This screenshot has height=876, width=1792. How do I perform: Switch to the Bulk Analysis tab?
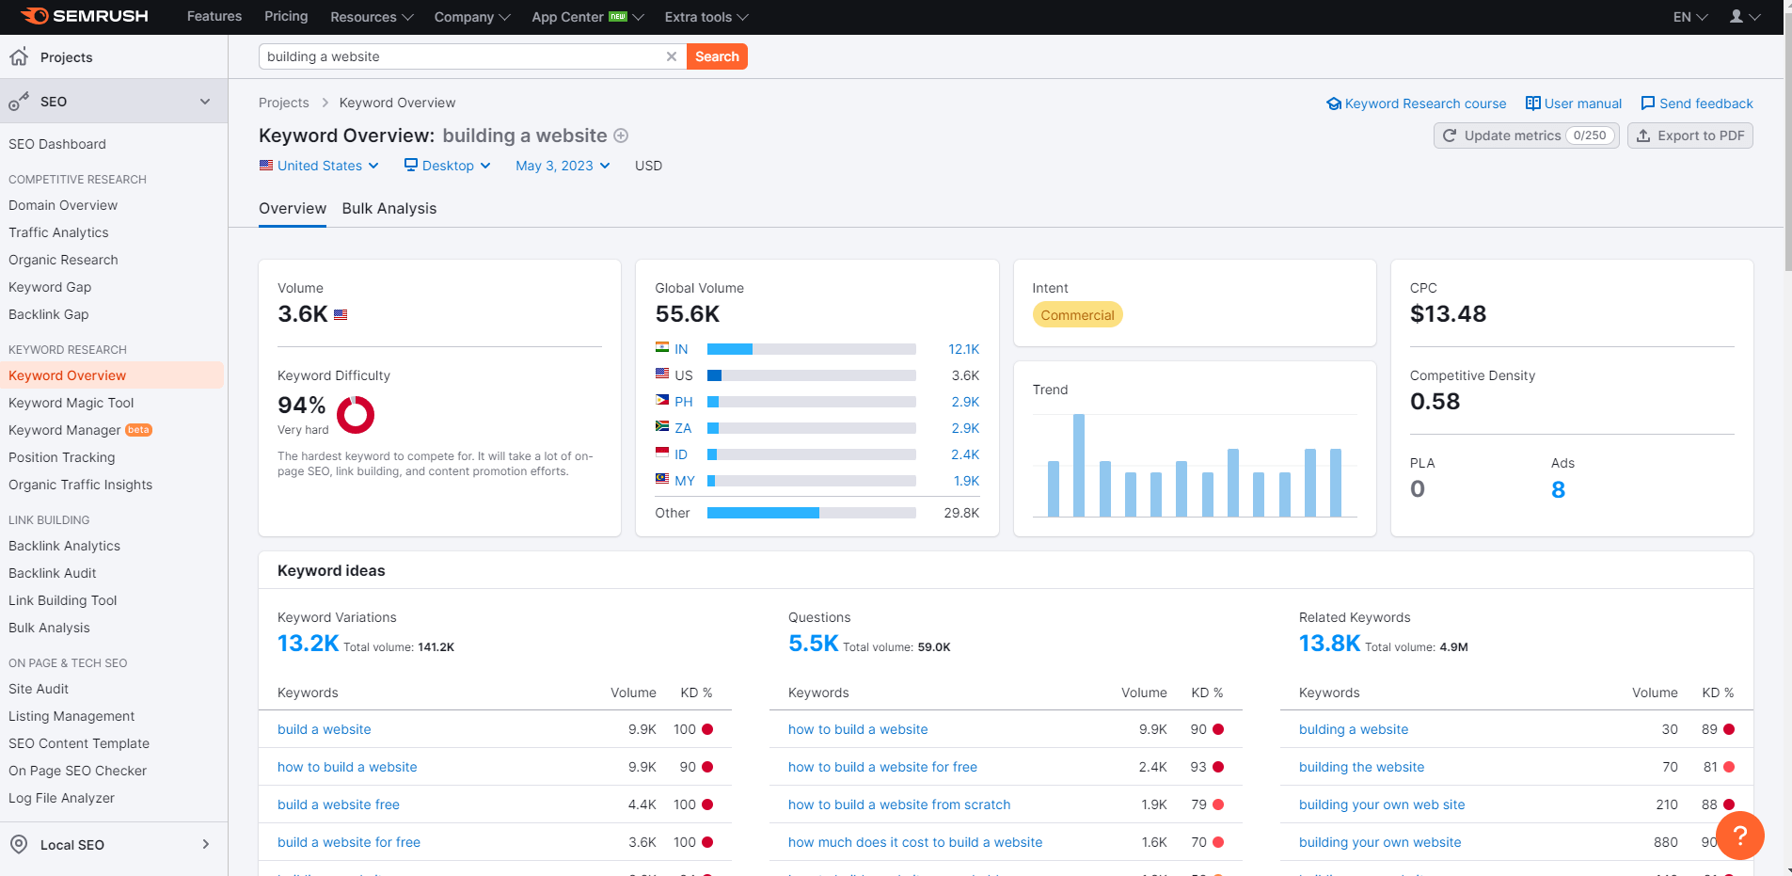tap(389, 208)
